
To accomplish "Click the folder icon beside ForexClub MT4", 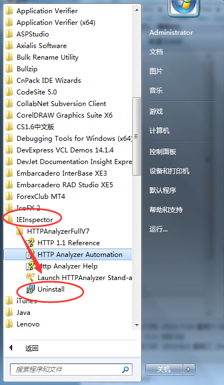I will (9, 196).
